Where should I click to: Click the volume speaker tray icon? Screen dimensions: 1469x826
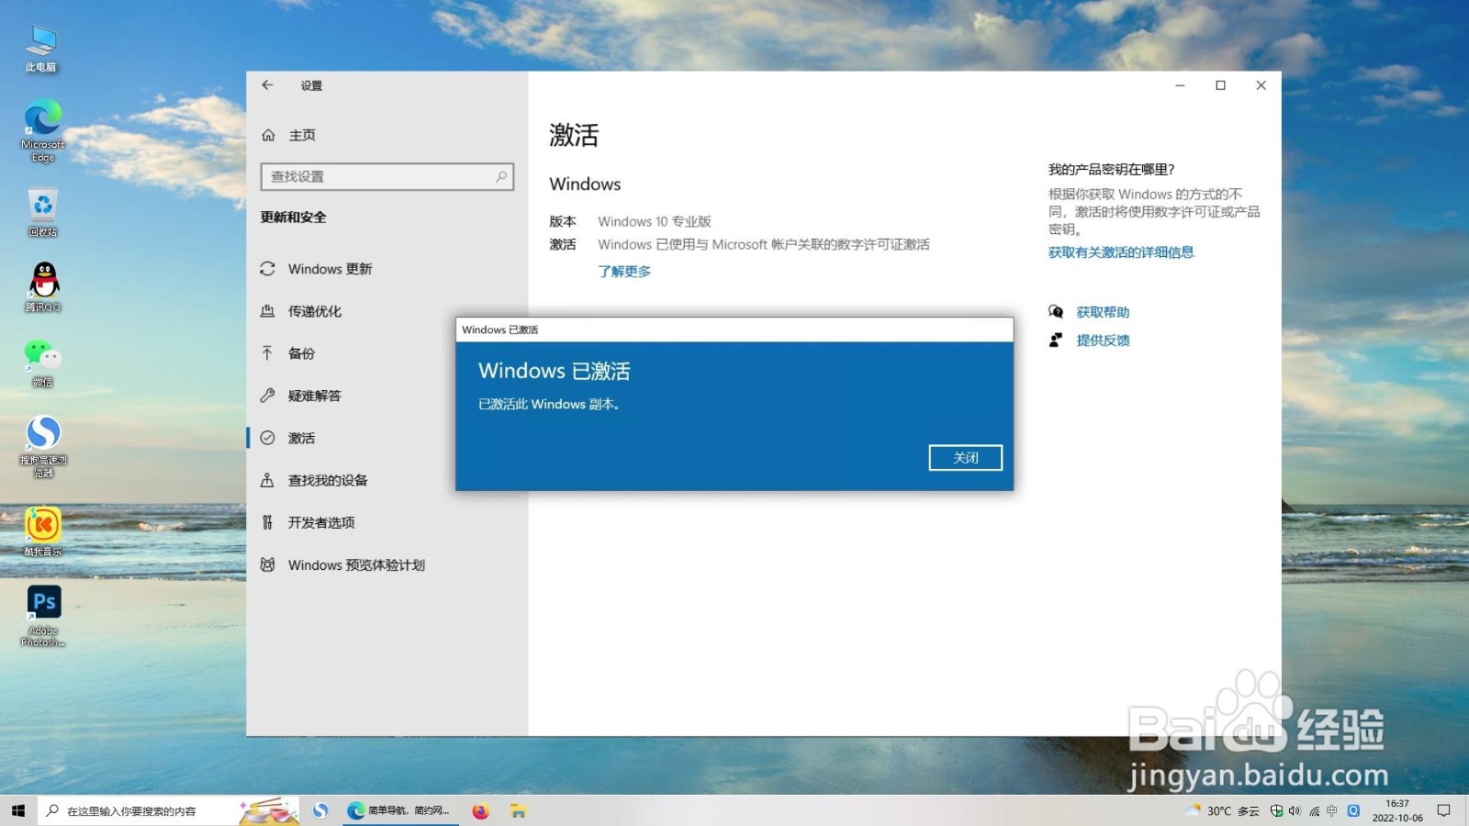1295,810
